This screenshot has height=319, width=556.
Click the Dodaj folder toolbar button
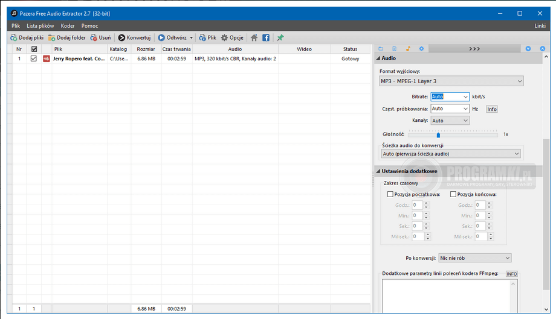click(x=67, y=37)
